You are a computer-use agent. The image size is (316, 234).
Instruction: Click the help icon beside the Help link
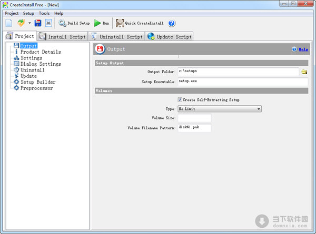(x=294, y=49)
